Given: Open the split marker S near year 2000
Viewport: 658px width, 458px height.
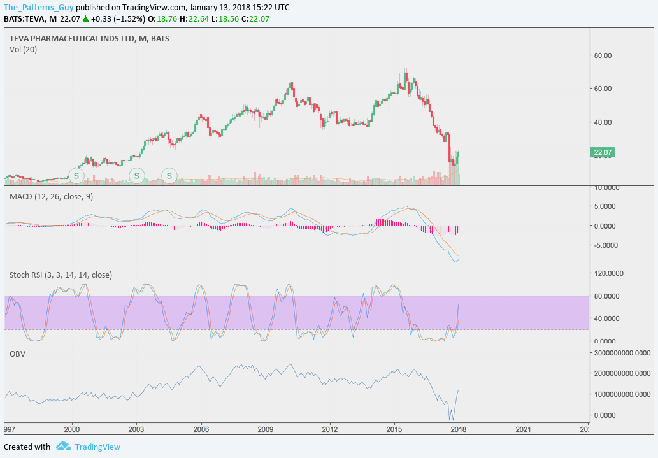Looking at the screenshot, I should click(76, 176).
